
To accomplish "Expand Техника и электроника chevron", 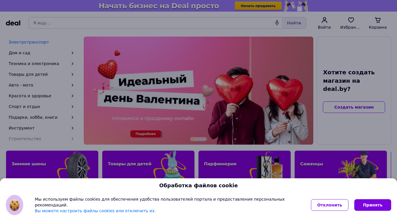I will [73, 64].
